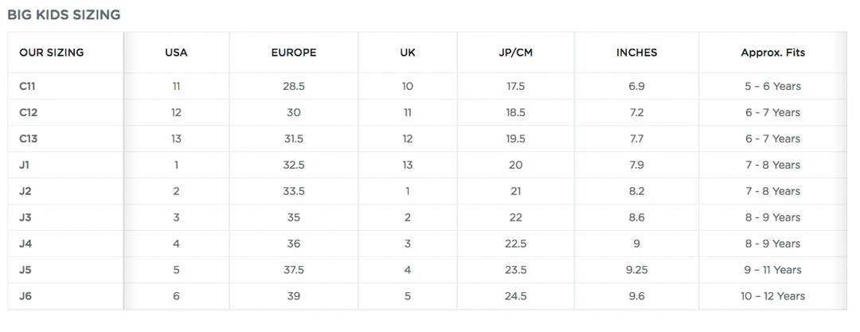Click the BIG KIDS SIZING heading
The height and width of the screenshot is (332, 860).
[x=64, y=14]
